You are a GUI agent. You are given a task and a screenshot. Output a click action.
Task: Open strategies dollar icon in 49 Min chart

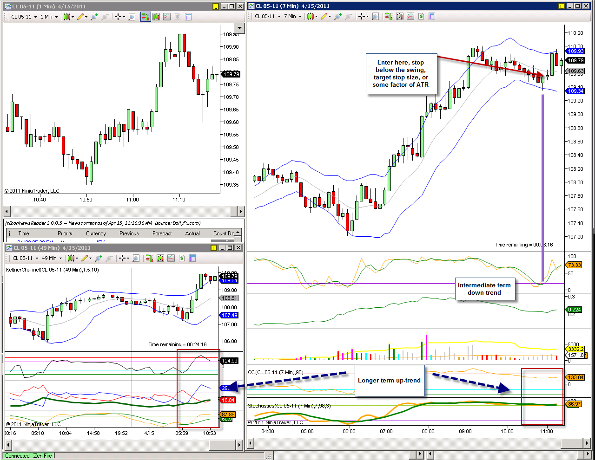(182, 258)
